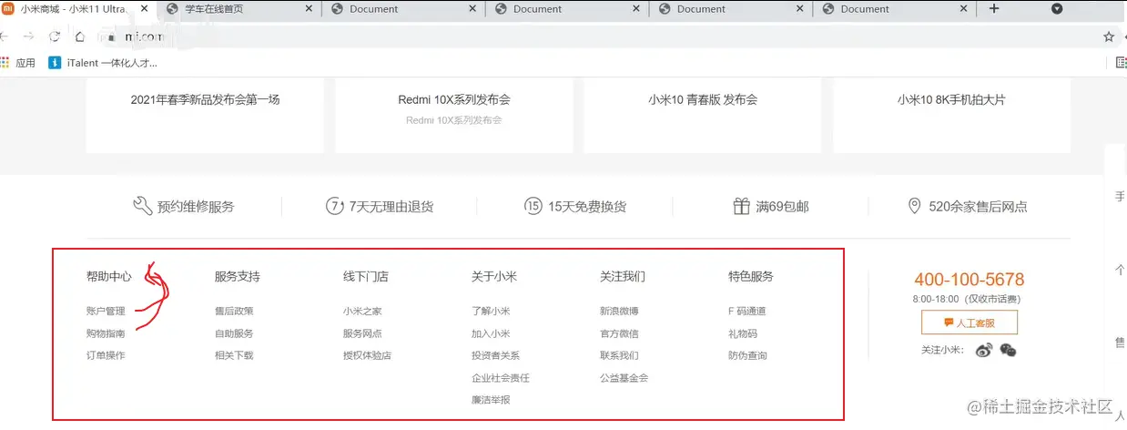Close the 学车在线首页 tab

pos(309,9)
